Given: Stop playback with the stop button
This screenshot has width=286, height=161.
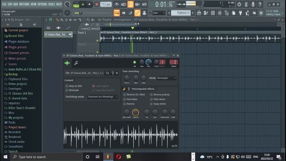Looking at the screenshot, I should click(x=89, y=4).
